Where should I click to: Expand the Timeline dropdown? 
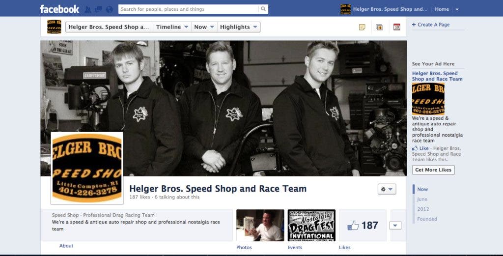172,27
